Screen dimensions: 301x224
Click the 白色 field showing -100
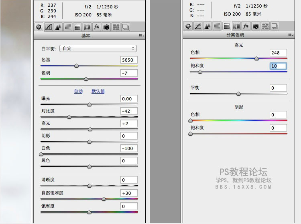click(129, 148)
